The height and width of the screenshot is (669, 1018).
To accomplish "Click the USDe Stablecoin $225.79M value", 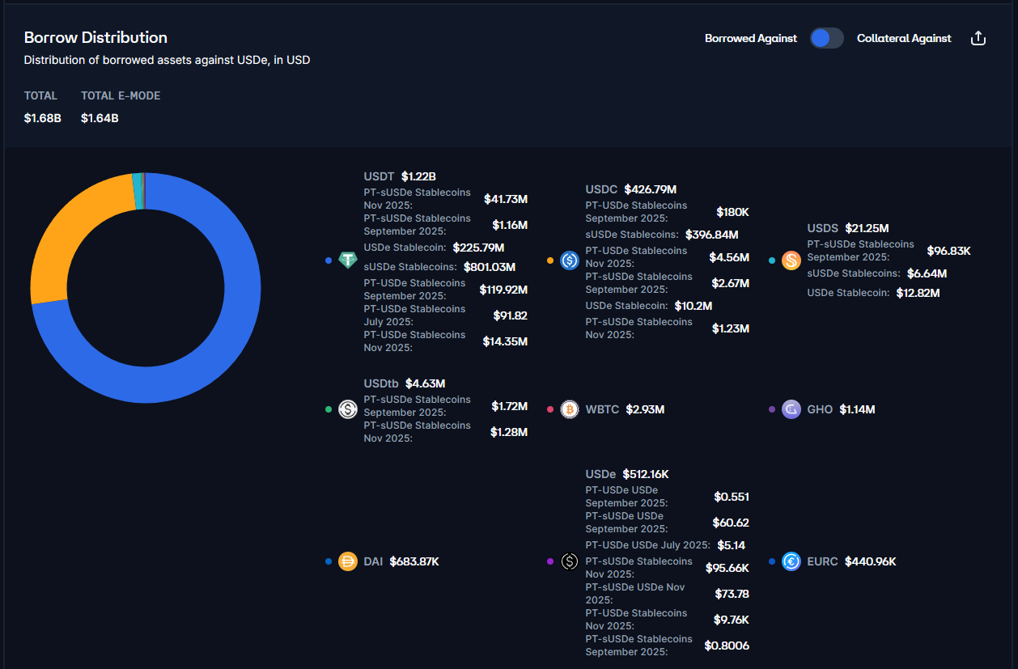I will pos(478,248).
